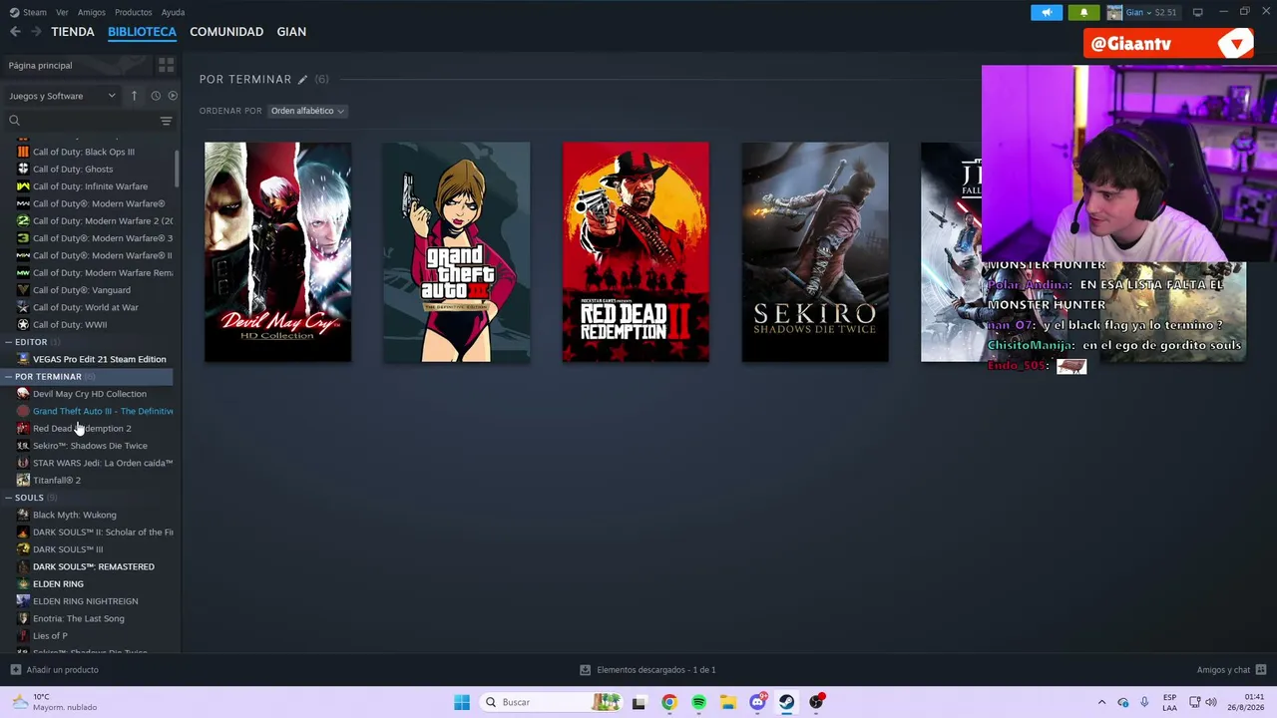Screen dimensions: 1277x718
Task: Select ELDEN RING NIGHTREIGN in sidebar
Action: coord(88,601)
